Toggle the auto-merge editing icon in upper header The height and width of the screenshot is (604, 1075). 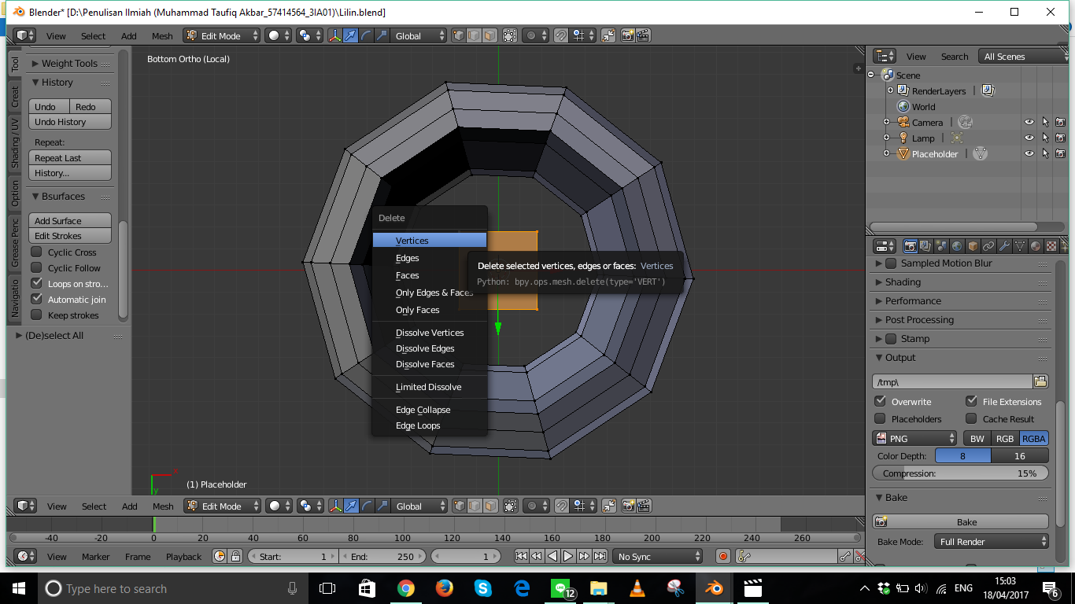(608, 35)
